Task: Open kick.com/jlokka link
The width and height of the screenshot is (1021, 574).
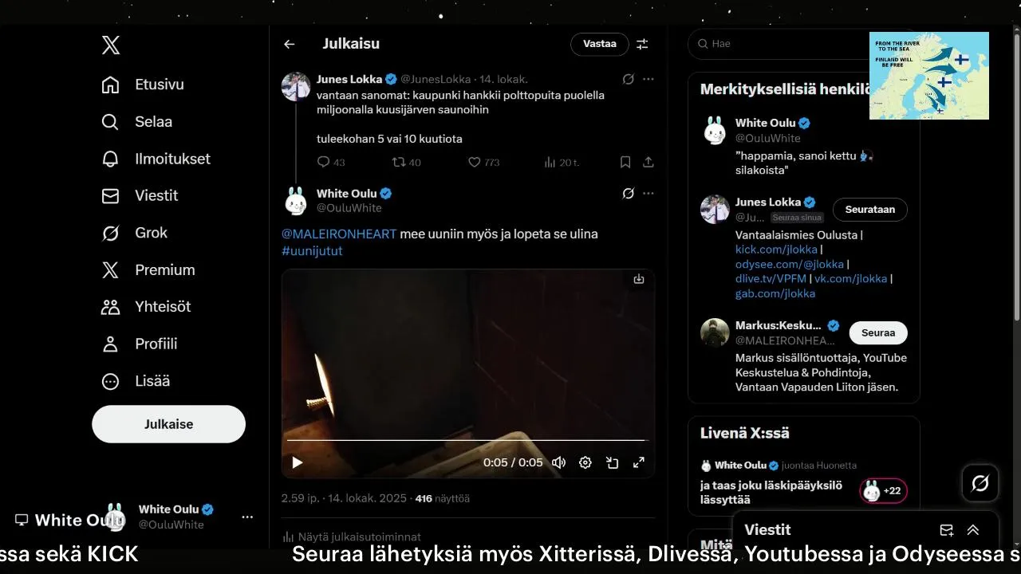Action: (776, 250)
